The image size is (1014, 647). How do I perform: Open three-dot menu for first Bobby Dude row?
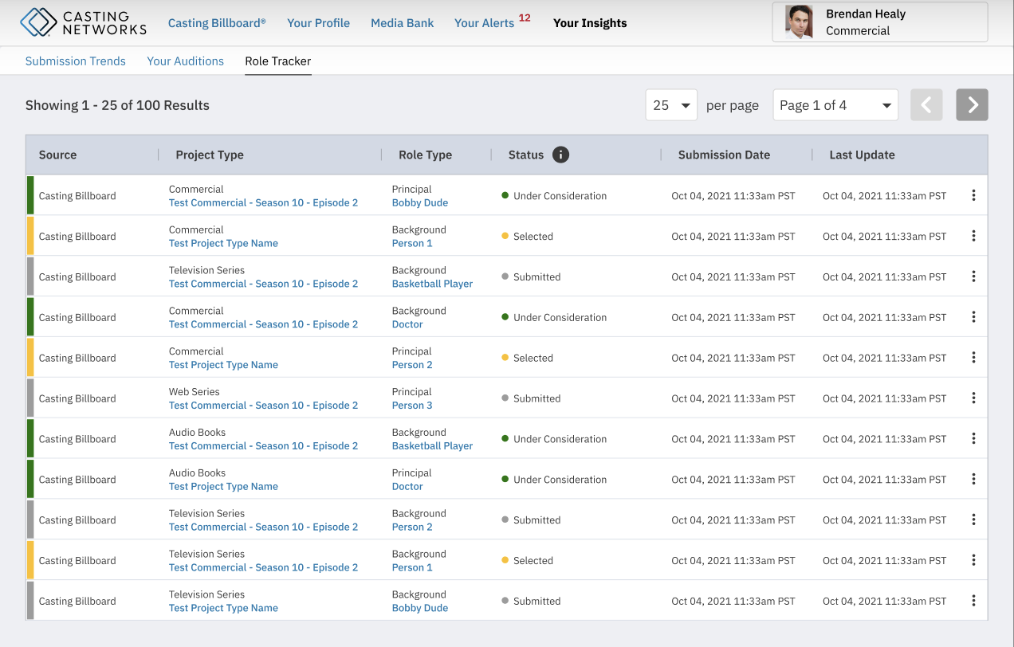click(x=973, y=195)
